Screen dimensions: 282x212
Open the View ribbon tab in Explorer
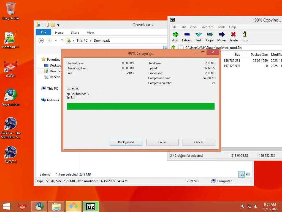(x=90, y=33)
